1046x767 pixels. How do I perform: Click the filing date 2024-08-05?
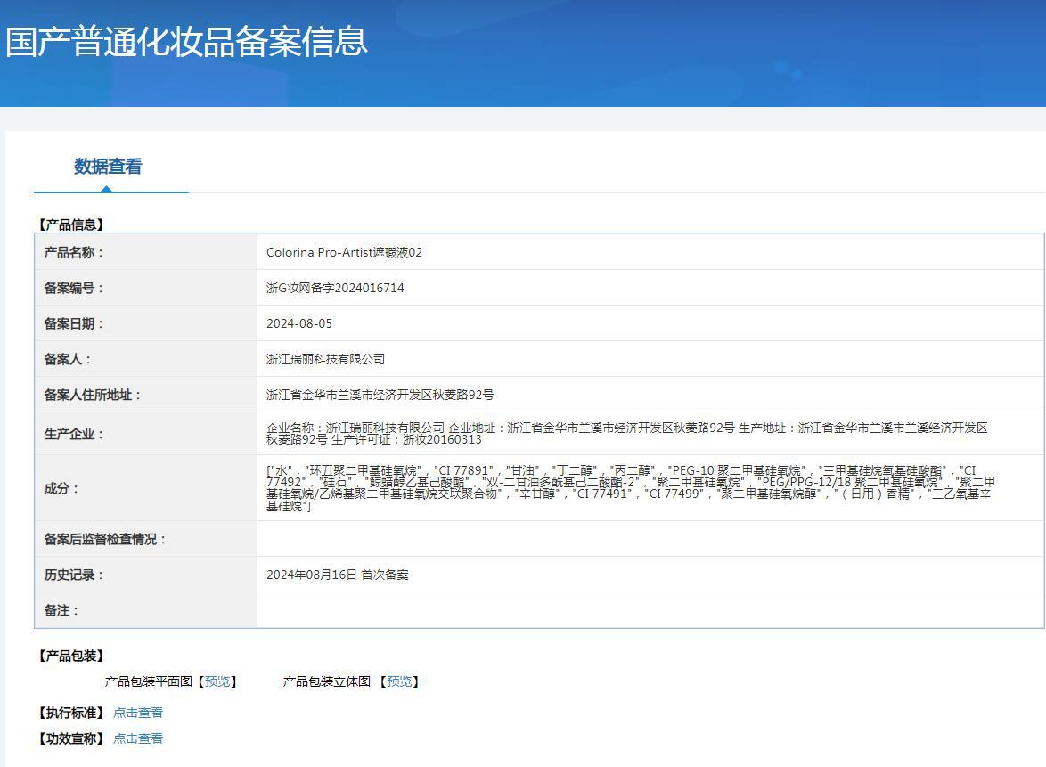point(298,323)
